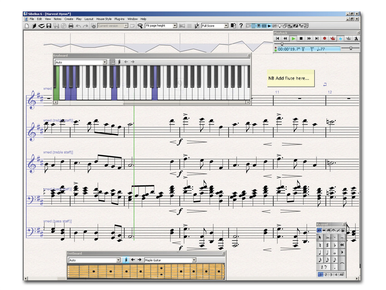Screen dimensions: 386x290
Task: Open the Plug-ins menu
Action: click(119, 19)
